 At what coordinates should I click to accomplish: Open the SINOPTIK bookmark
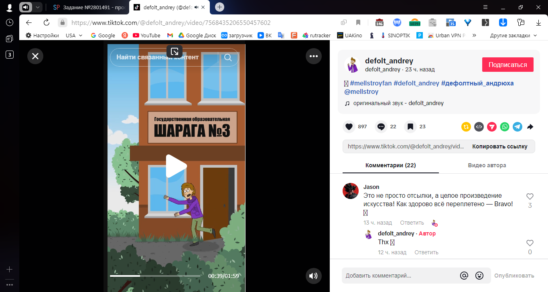pos(395,35)
